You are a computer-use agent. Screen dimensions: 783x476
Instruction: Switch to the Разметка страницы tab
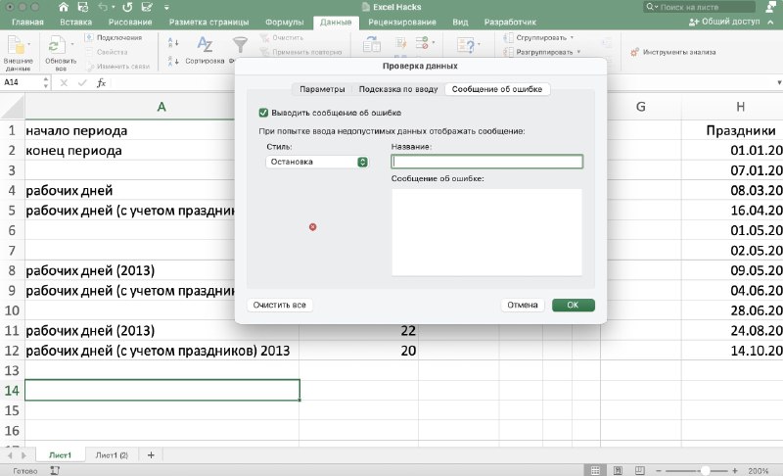tap(208, 22)
